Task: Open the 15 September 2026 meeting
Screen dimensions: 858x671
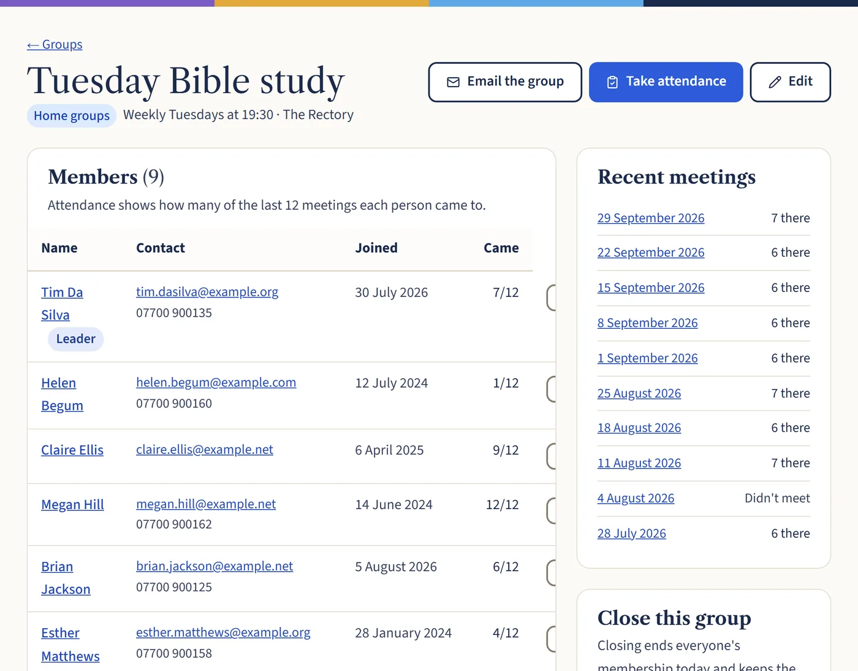Action: point(651,288)
